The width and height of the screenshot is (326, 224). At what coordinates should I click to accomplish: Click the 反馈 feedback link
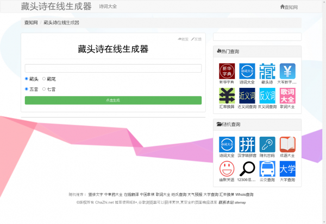(x=196, y=39)
